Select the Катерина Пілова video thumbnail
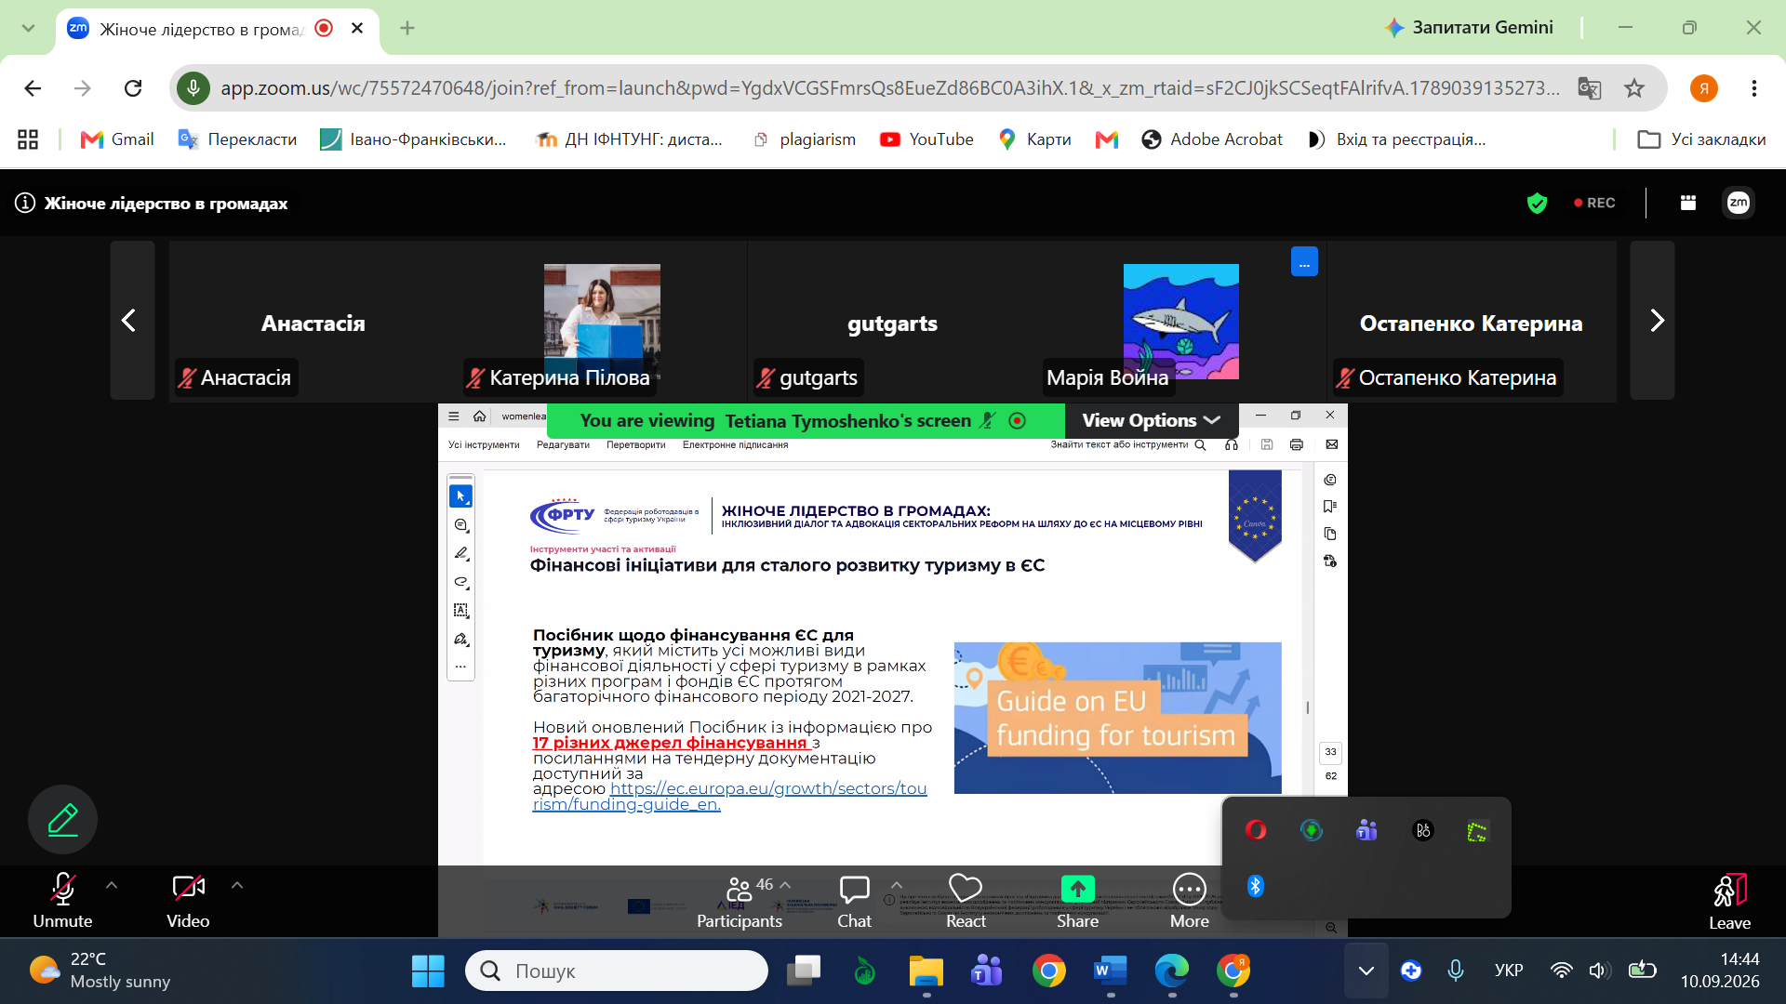Screen dimensions: 1786x1004 coord(602,321)
